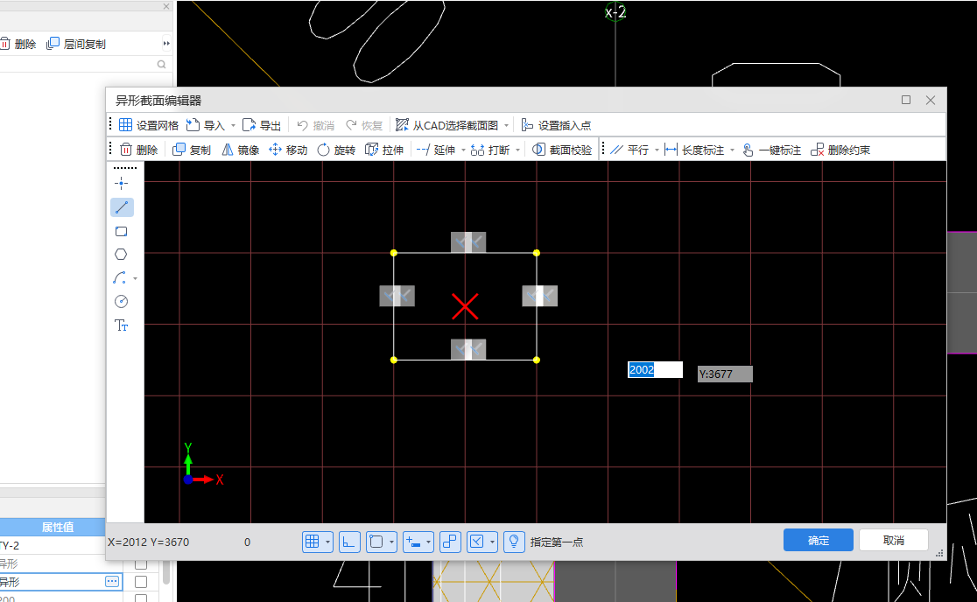The image size is (977, 602).
Task: Select the 延伸 extend tool
Action: click(436, 150)
